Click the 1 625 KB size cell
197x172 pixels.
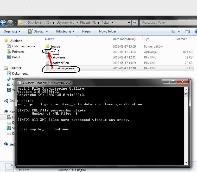coord(187,52)
